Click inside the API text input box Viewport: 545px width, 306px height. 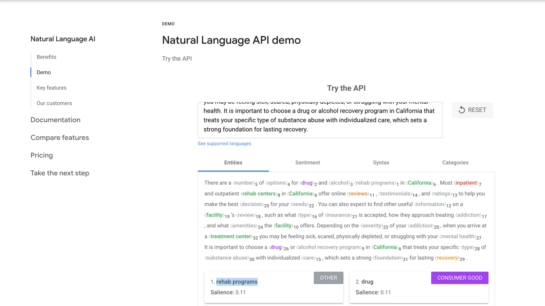[x=320, y=120]
